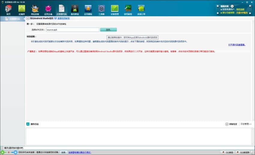
Task: Open 设备管理 device management icon
Action: [115, 9]
